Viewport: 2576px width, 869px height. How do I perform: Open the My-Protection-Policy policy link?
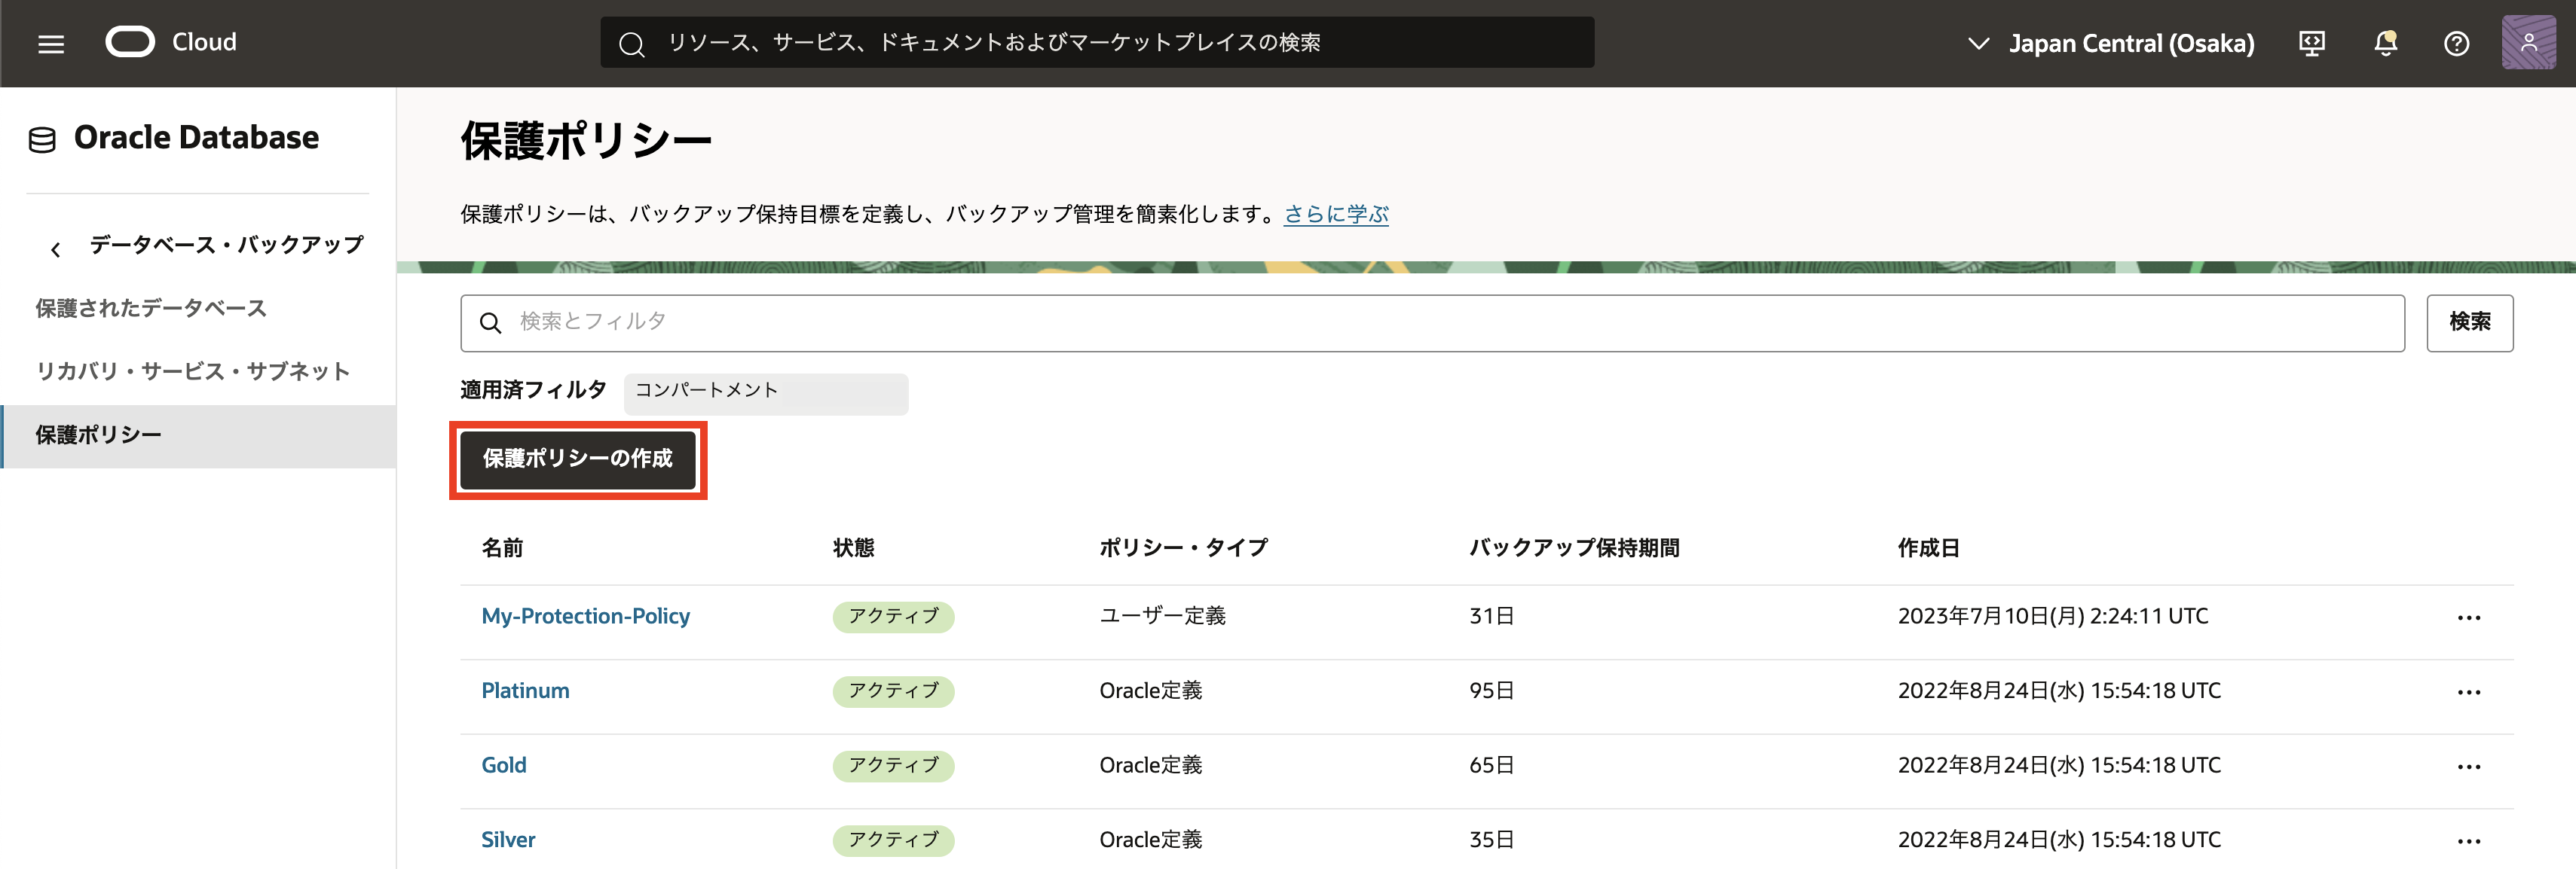[x=585, y=616]
